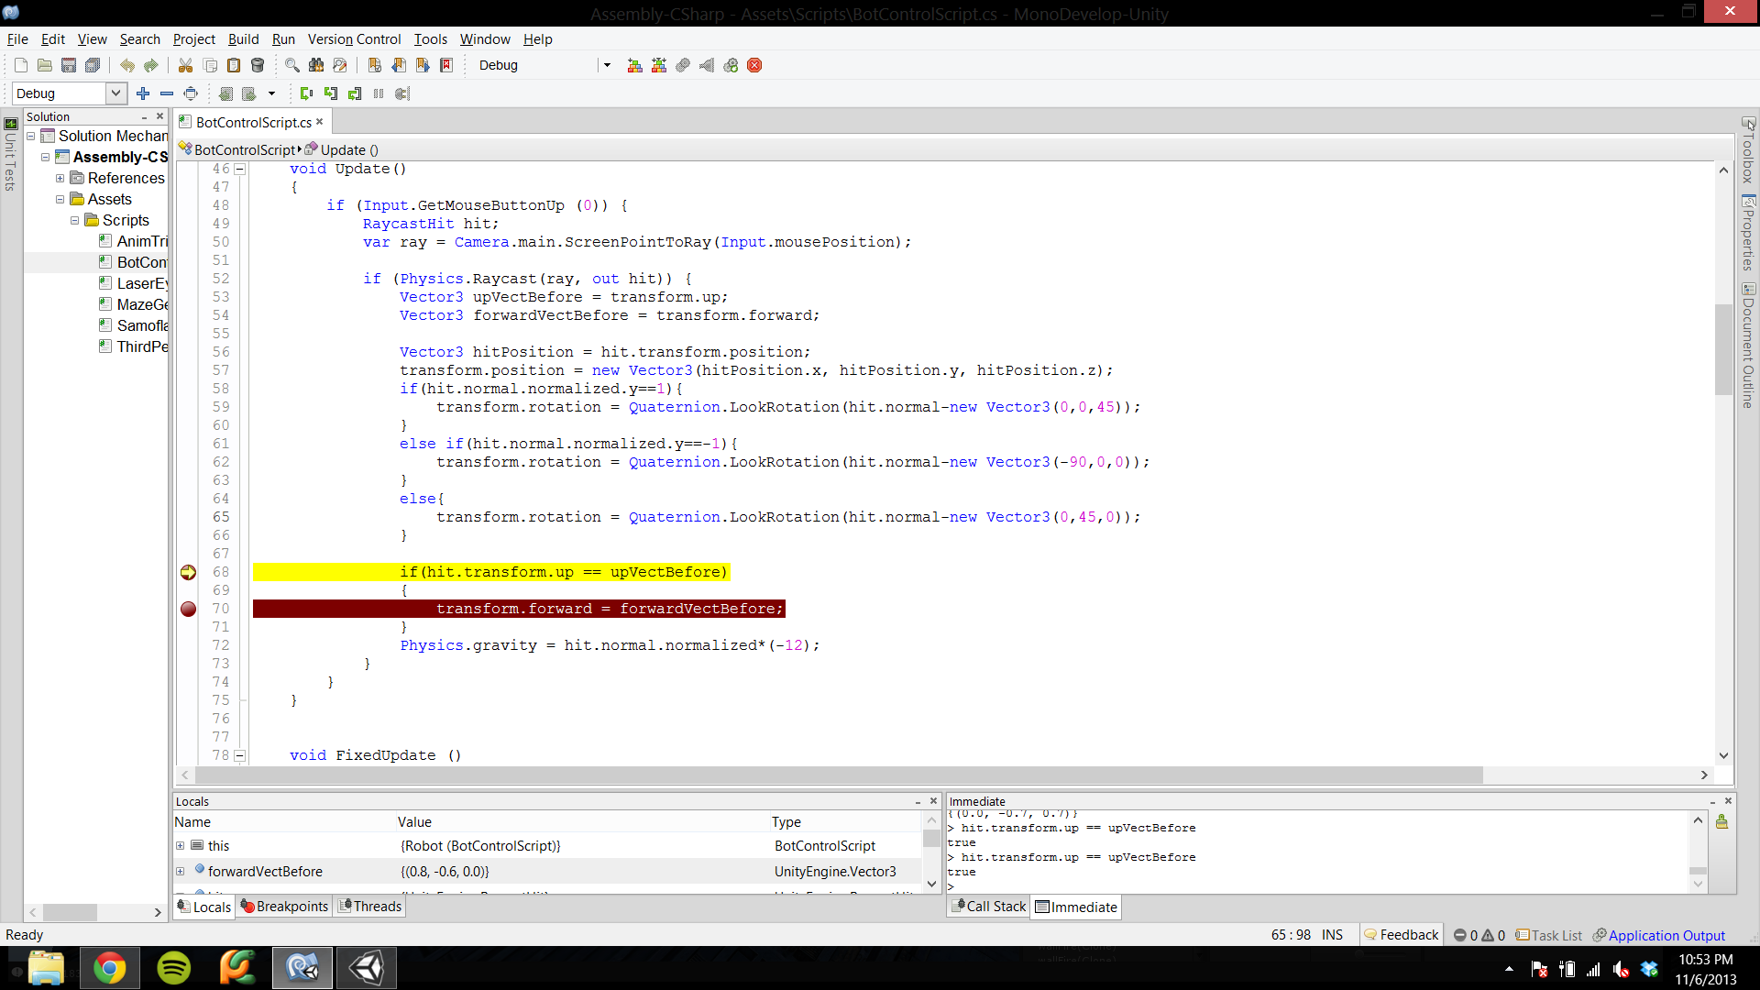Open the Run menu
This screenshot has height=990, width=1760.
(281, 38)
